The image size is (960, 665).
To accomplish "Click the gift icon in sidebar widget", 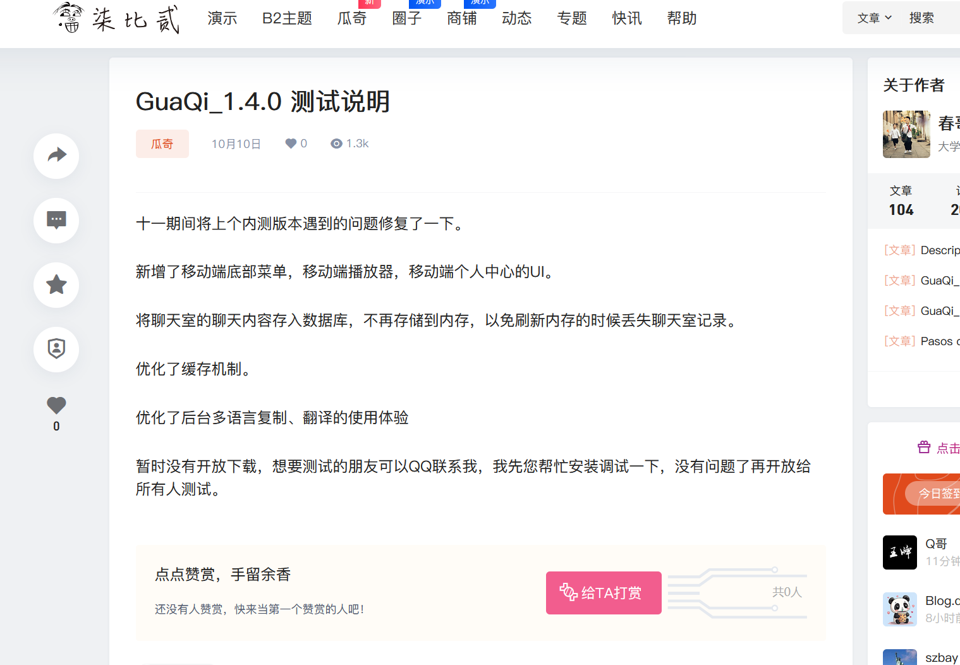I will coord(923,448).
